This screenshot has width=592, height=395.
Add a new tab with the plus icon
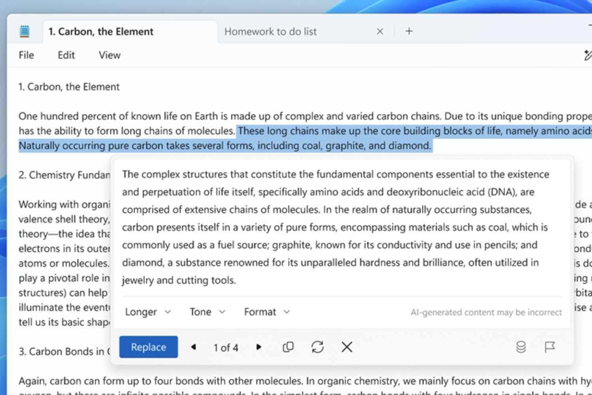click(409, 31)
